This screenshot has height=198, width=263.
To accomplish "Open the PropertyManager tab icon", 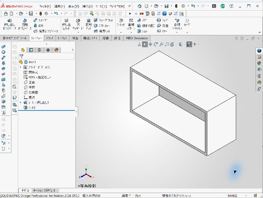I will coord(31,50).
